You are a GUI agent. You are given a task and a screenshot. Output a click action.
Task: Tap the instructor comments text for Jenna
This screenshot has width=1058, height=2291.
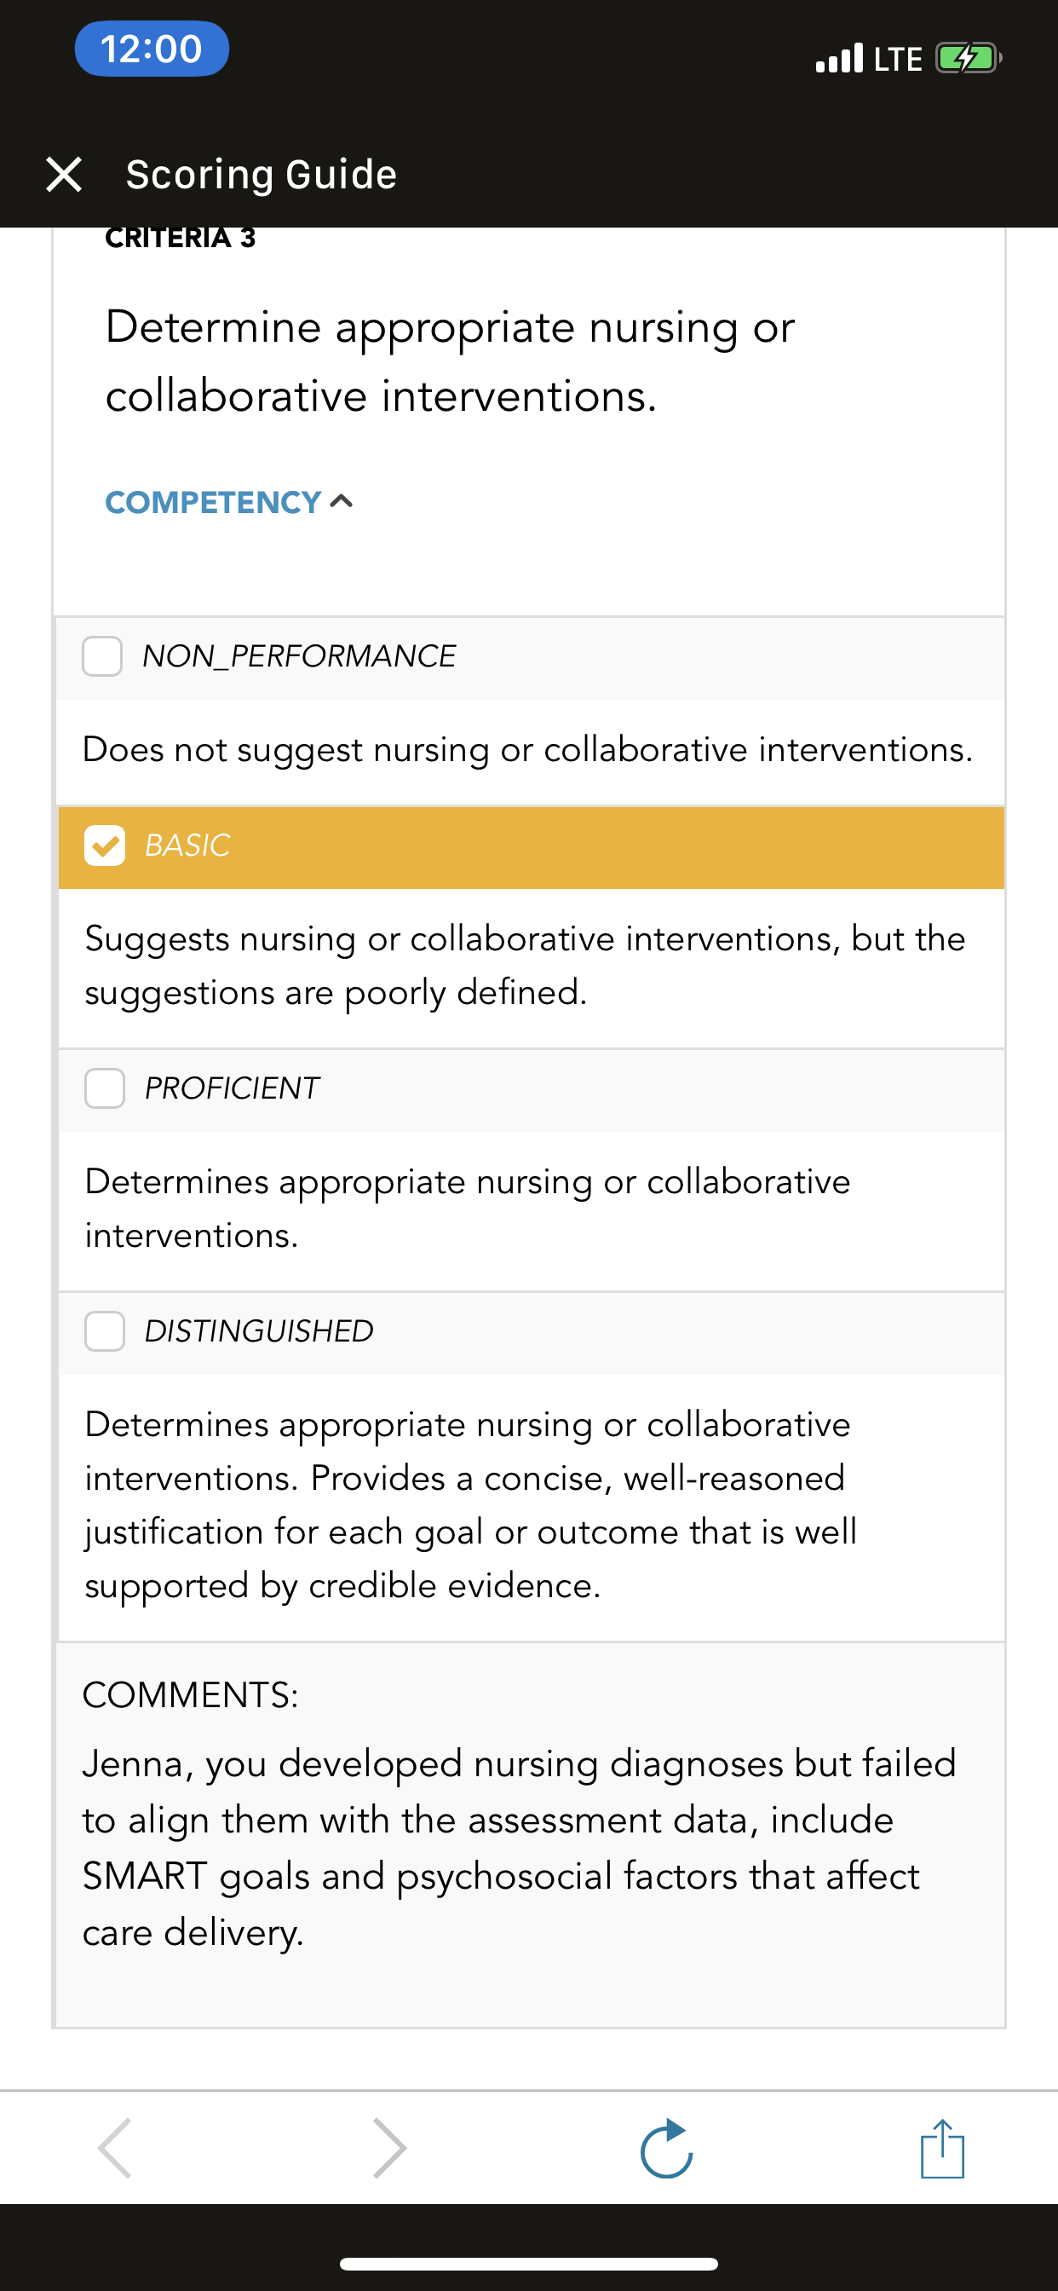pyautogui.click(x=520, y=1847)
